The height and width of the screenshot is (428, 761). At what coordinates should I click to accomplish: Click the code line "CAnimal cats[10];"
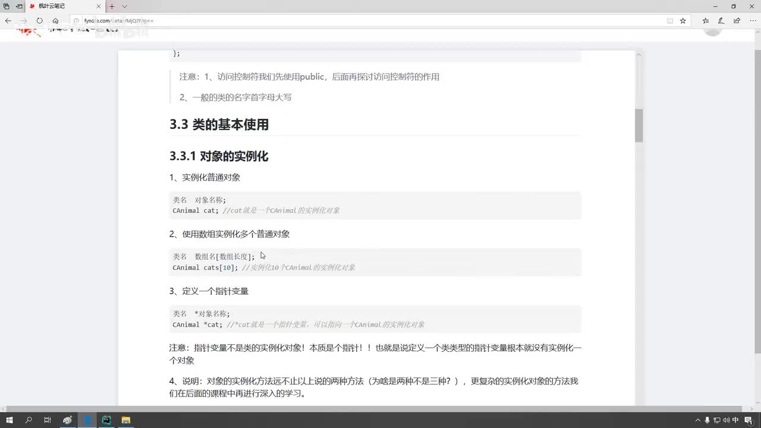click(x=205, y=267)
